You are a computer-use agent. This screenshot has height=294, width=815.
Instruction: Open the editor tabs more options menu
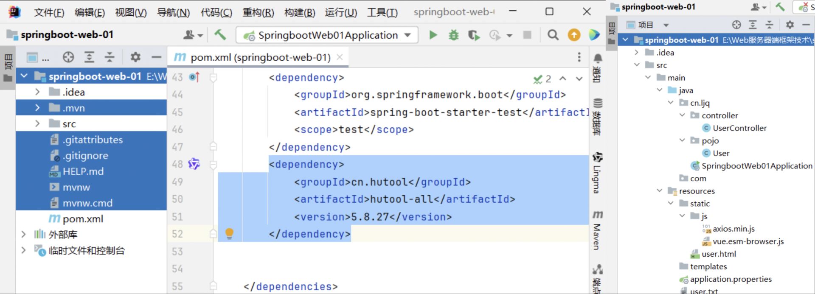(x=579, y=57)
